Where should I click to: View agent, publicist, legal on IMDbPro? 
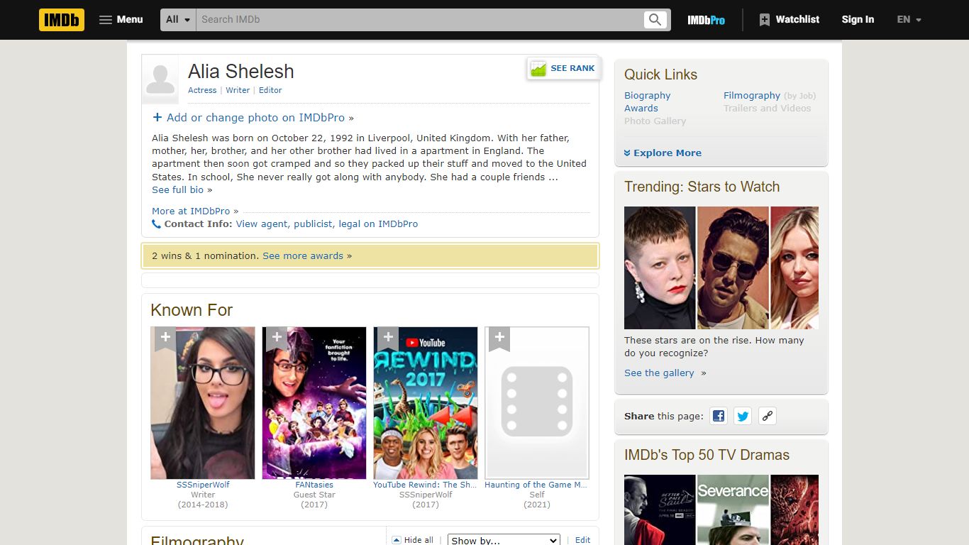tap(327, 224)
